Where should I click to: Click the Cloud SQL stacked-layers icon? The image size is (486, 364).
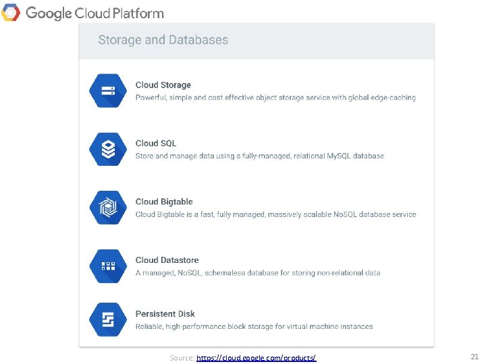coord(108,149)
